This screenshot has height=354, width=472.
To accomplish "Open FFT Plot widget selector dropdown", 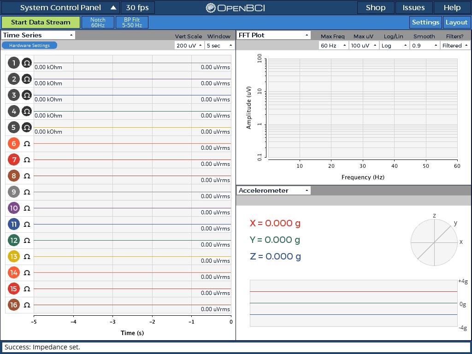I will coord(274,35).
